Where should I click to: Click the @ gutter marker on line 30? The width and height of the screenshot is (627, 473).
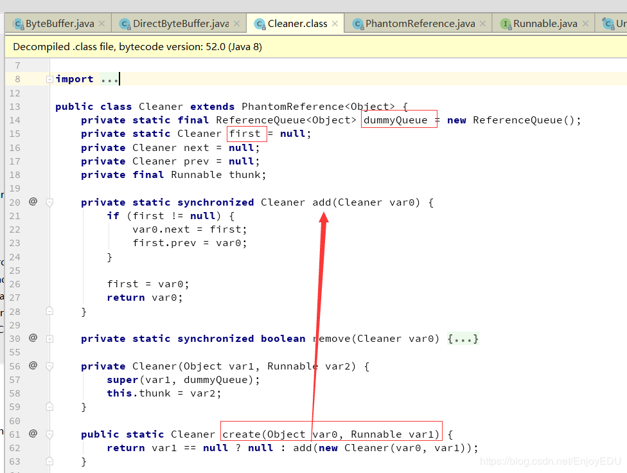(33, 338)
